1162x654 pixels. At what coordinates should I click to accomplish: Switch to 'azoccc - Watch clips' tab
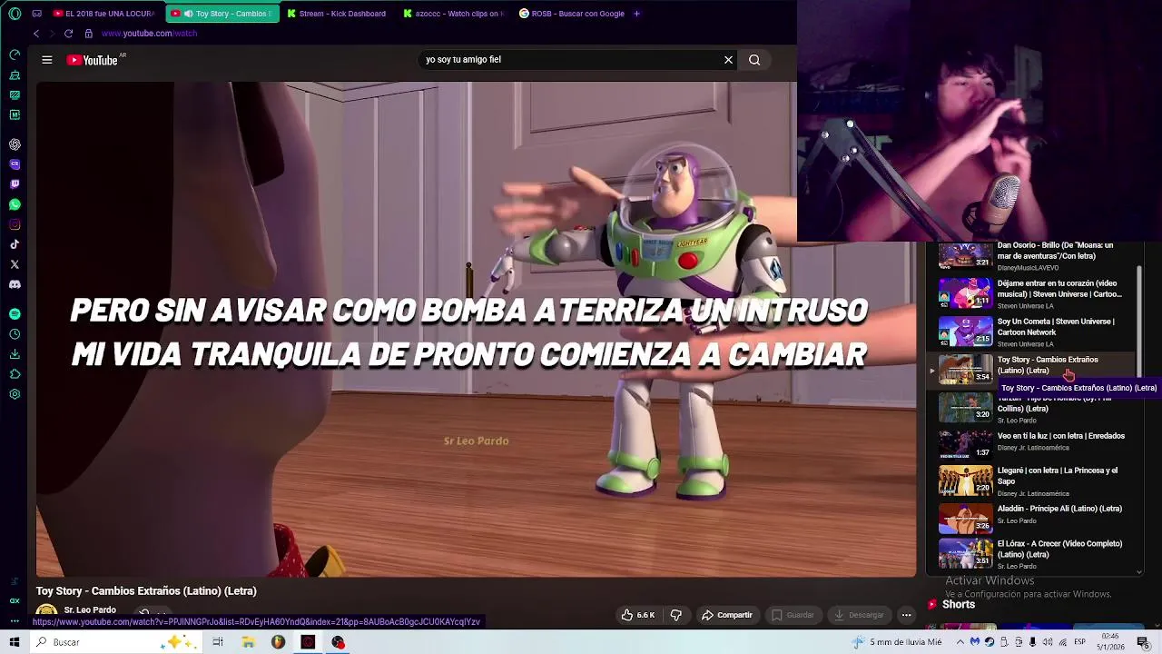[x=454, y=14]
